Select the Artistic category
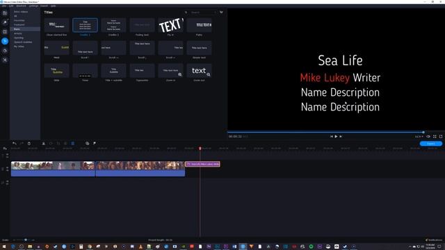 click(17, 33)
